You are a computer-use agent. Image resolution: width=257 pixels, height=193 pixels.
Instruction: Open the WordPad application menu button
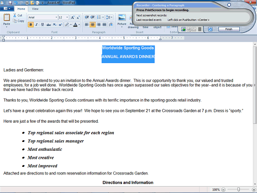tap(7, 8)
